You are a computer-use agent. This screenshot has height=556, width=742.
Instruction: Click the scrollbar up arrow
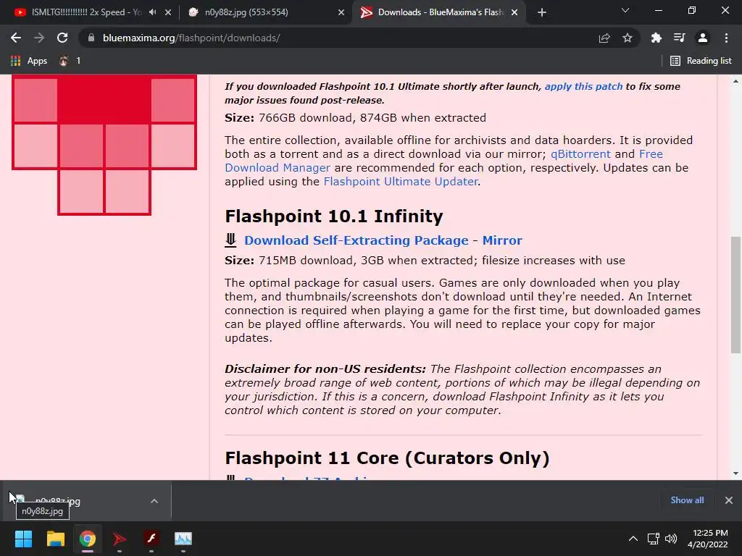tap(735, 81)
